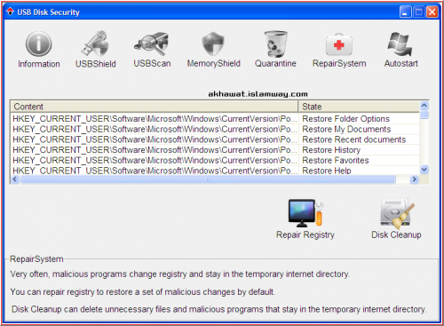This screenshot has height=326, width=444.
Task: Open the Autostart section
Action: click(x=400, y=44)
